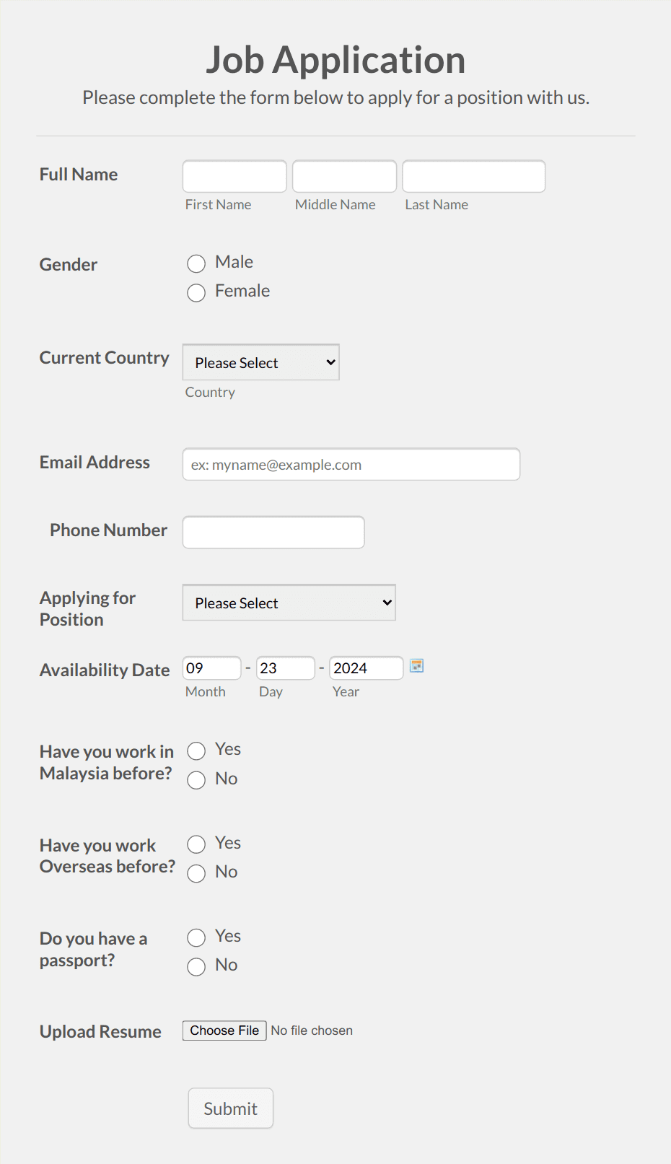This screenshot has width=671, height=1164.
Task: Select No for having a passport
Action: 196,966
